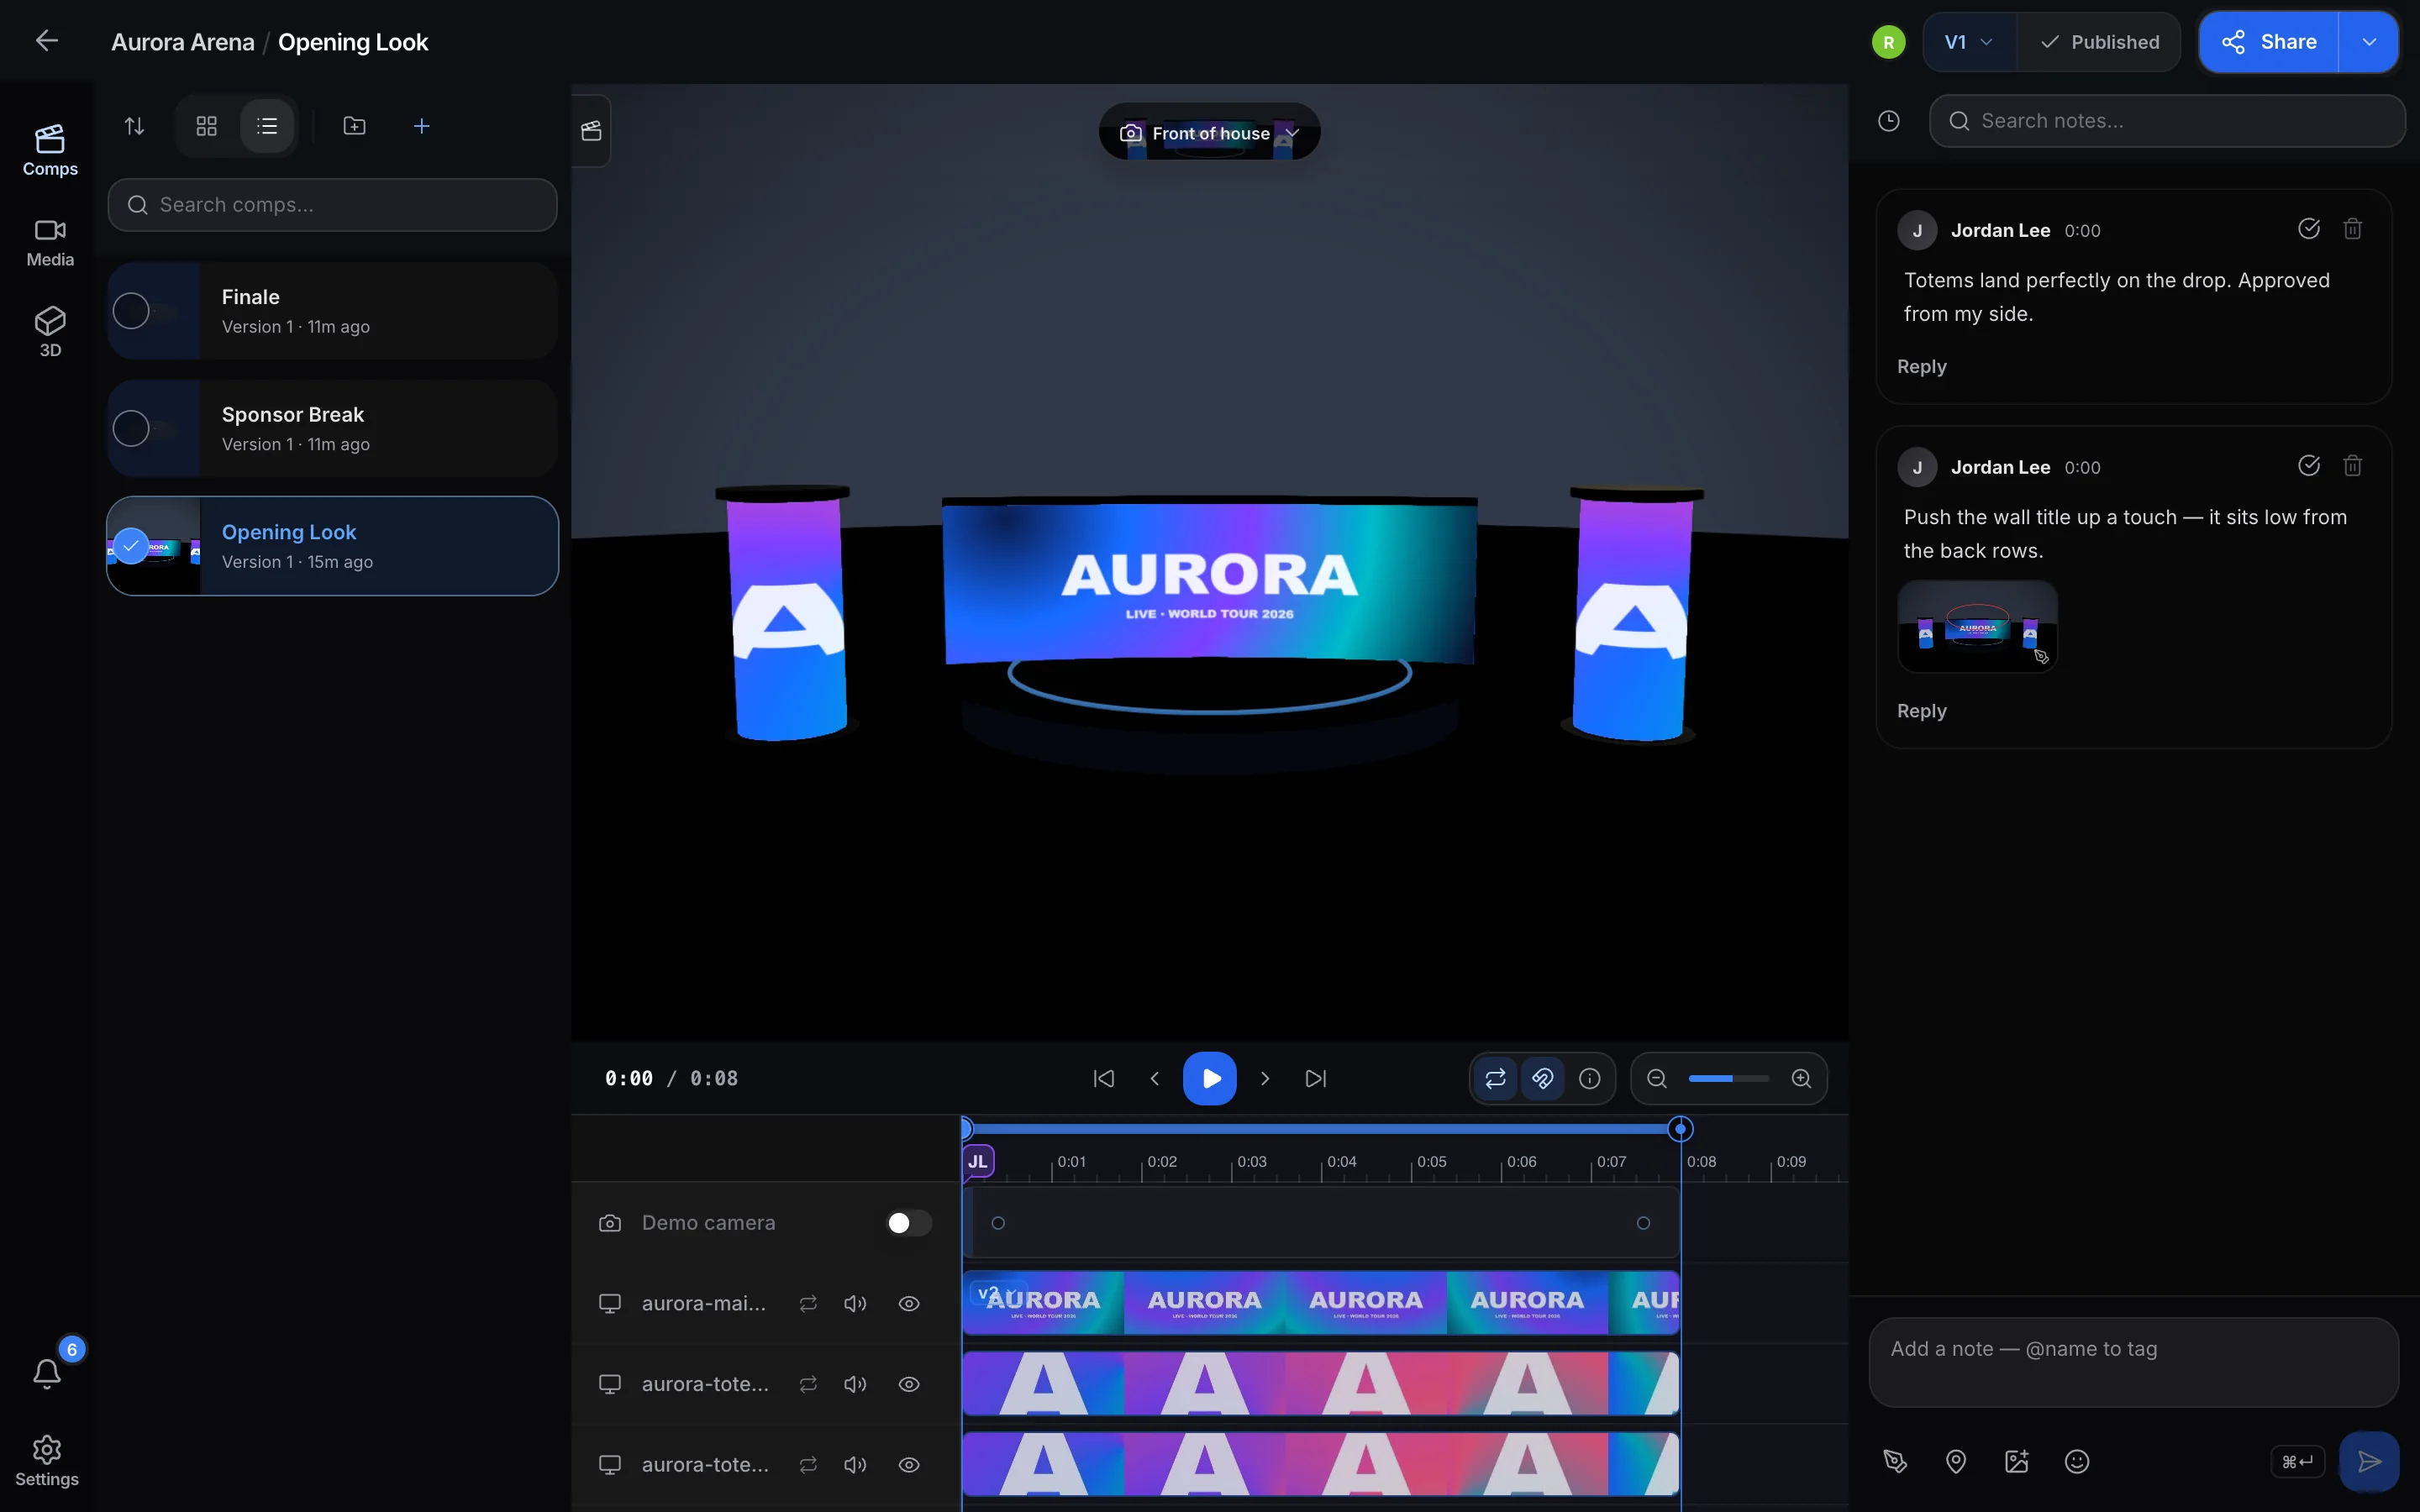This screenshot has height=1512, width=2420.
Task: Click Aurora Arena breadcrumb
Action: click(183, 42)
